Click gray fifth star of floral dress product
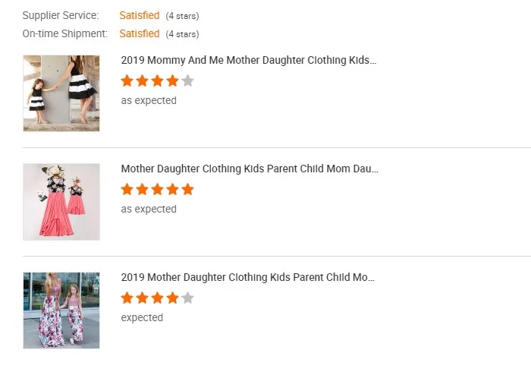The image size is (531, 372). [187, 298]
